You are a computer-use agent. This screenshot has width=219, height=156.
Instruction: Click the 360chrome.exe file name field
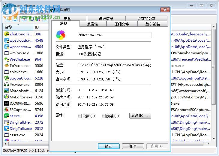(x=115, y=35)
